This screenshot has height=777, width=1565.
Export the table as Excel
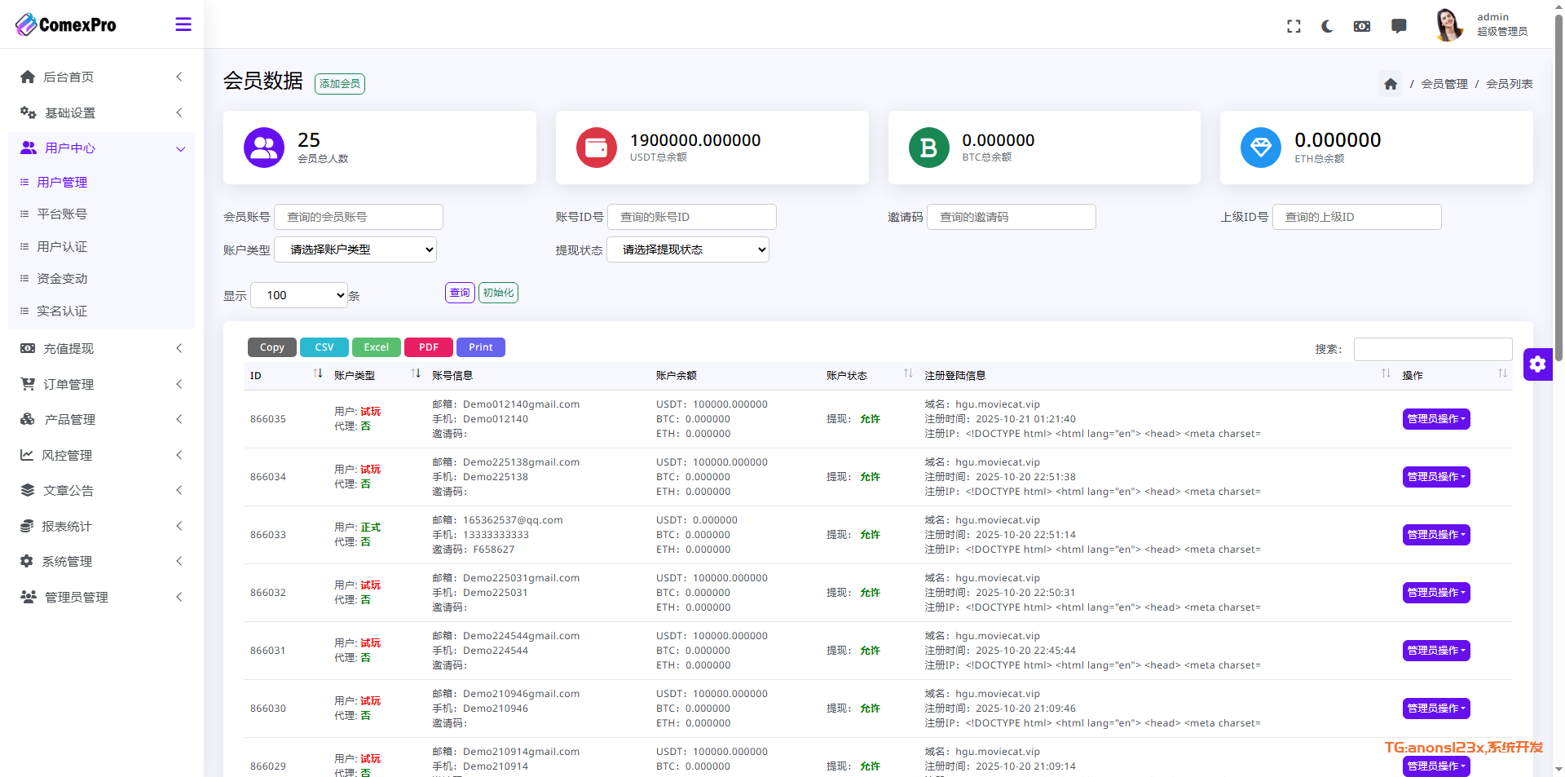pos(376,347)
